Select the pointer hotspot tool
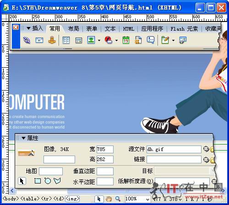 [22, 181]
